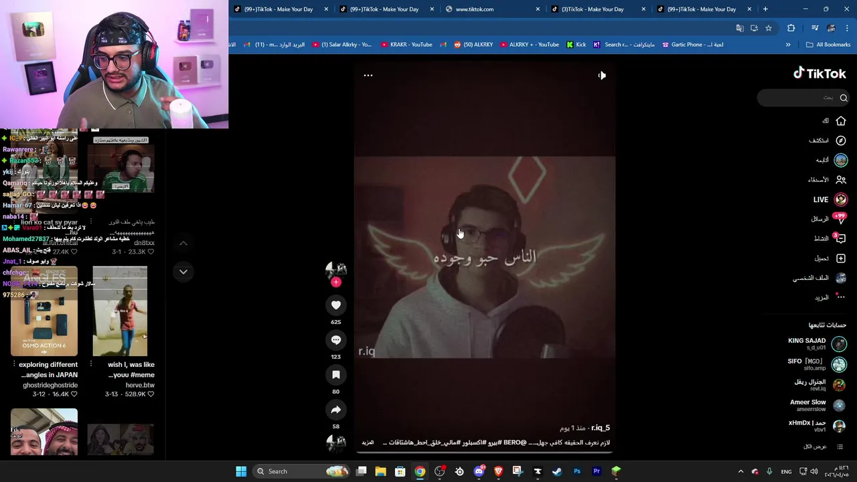
Task: Open the Following avatar item in sidebar
Action: tap(841, 160)
